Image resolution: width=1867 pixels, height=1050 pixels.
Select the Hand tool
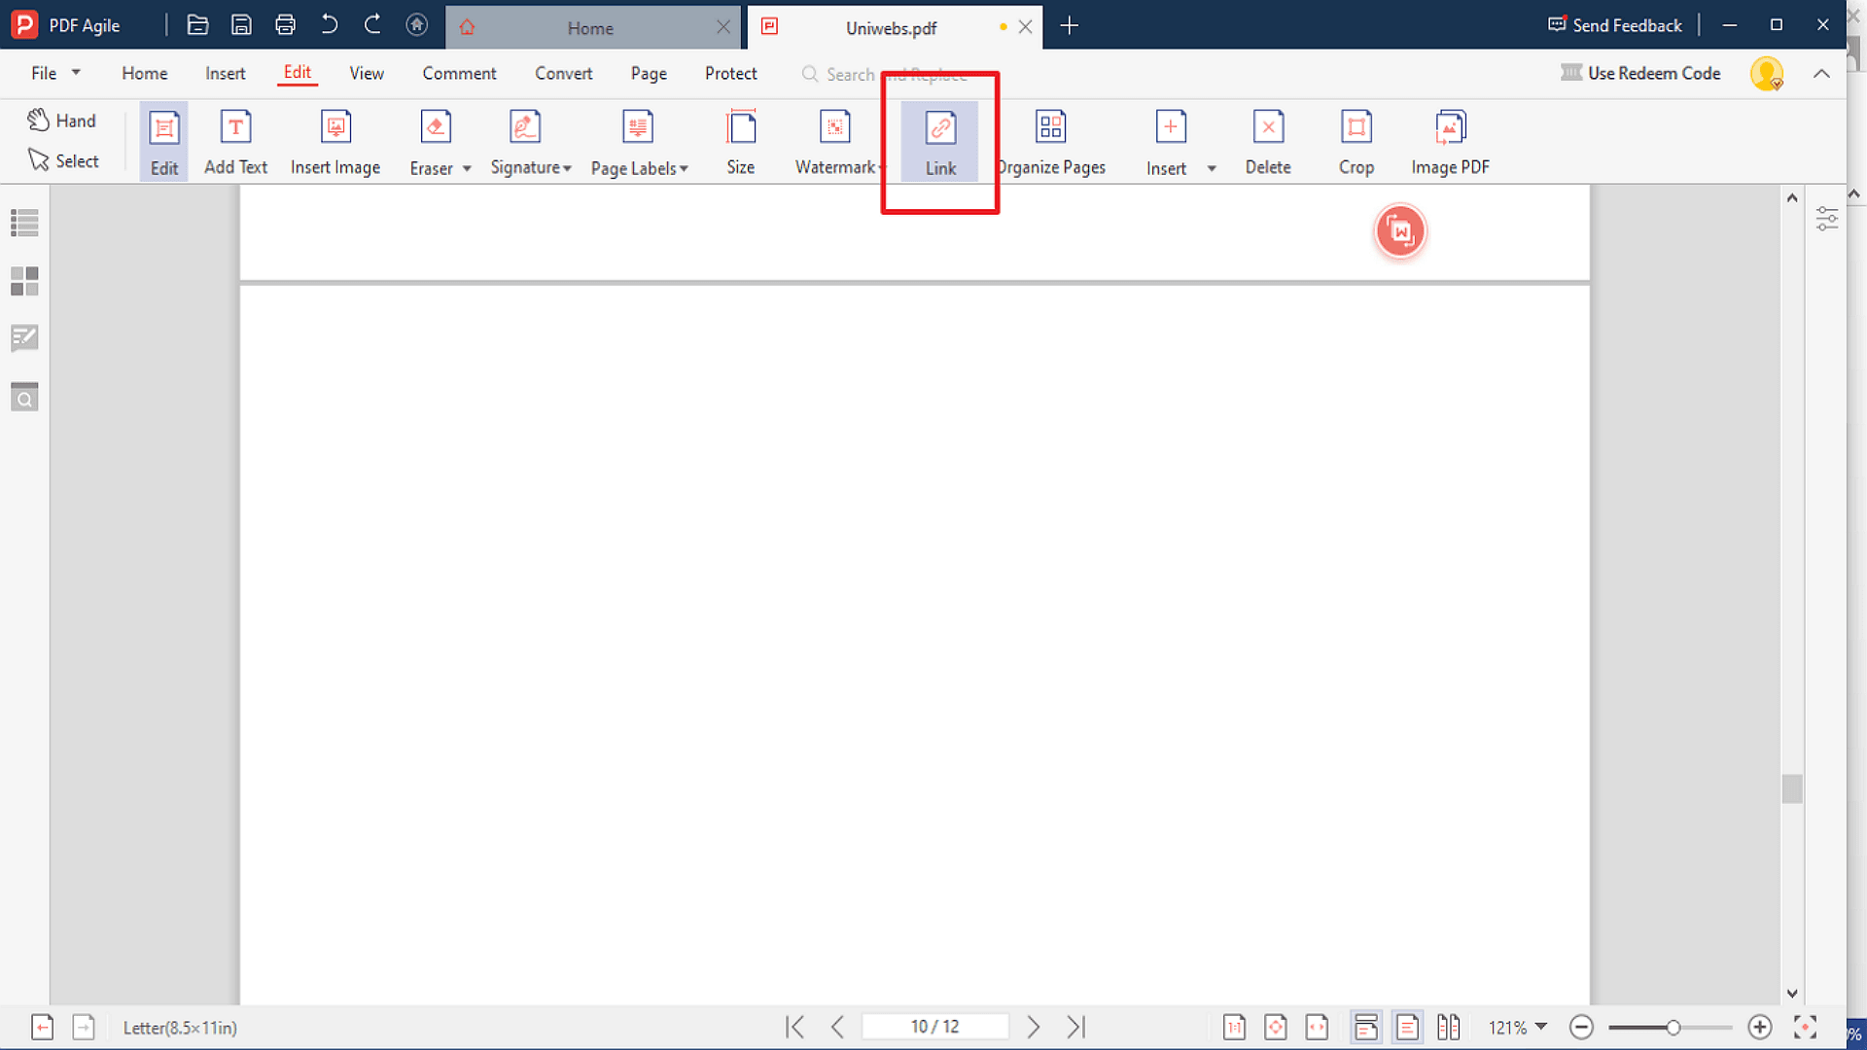pyautogui.click(x=62, y=121)
